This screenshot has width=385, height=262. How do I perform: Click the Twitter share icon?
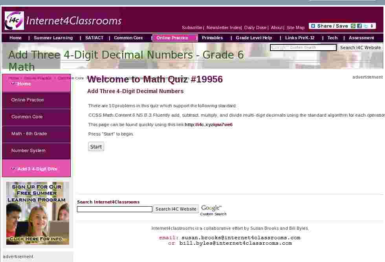(366, 26)
